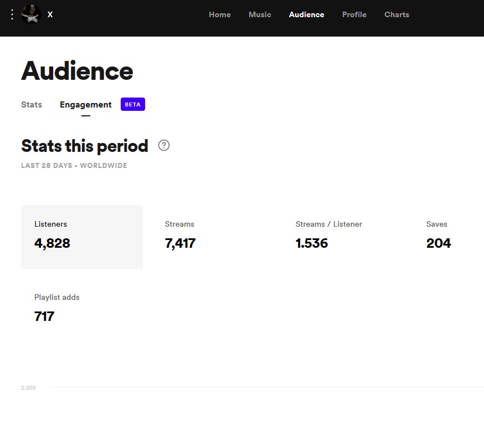Click the 2,000 chart axis label
Image resolution: width=484 pixels, height=424 pixels.
[28, 388]
